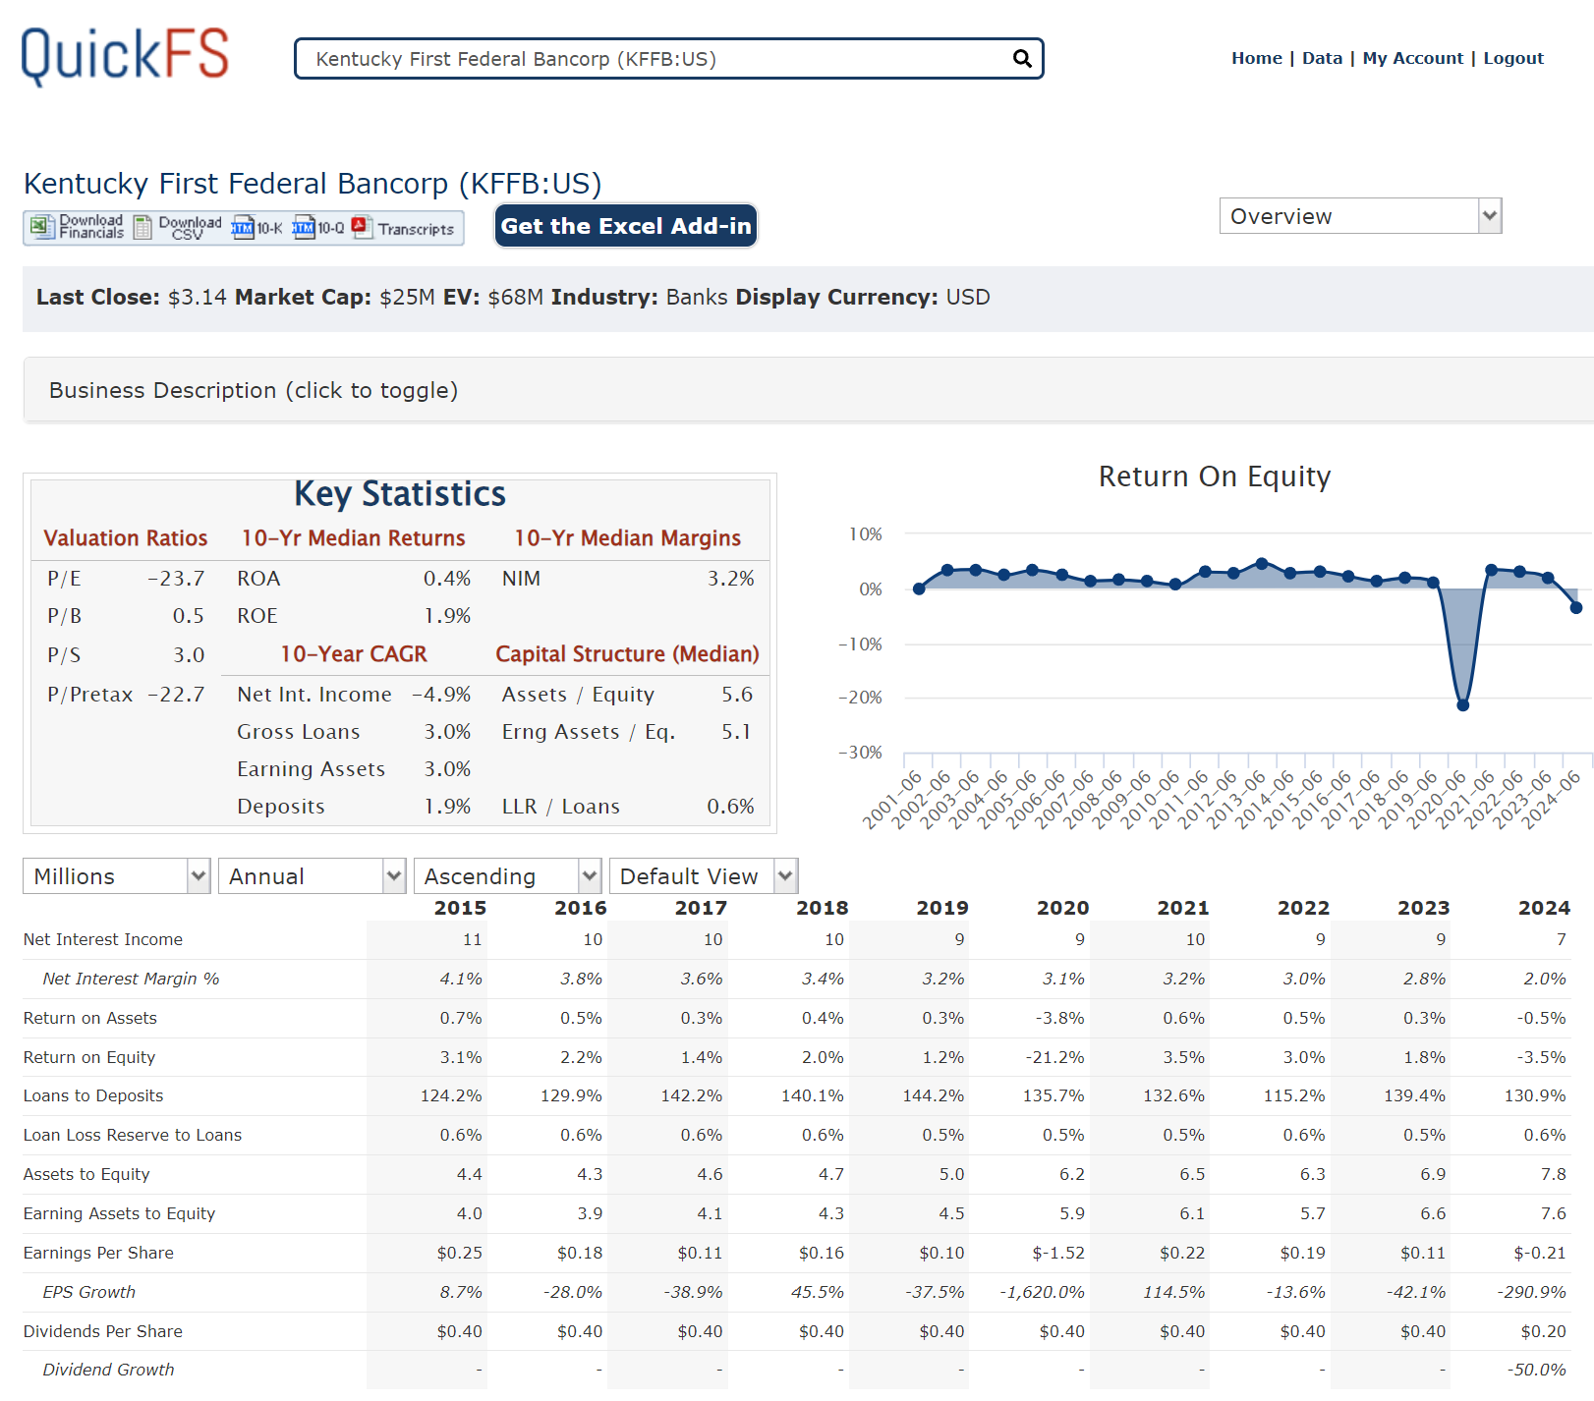Go to Home page
Screen dimensions: 1594x1401
coord(1257,58)
